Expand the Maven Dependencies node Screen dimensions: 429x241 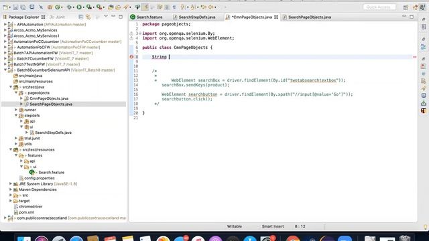pyautogui.click(x=11, y=189)
